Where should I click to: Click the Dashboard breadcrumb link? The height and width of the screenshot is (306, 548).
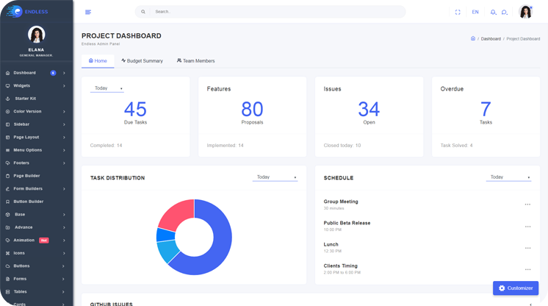pos(491,38)
